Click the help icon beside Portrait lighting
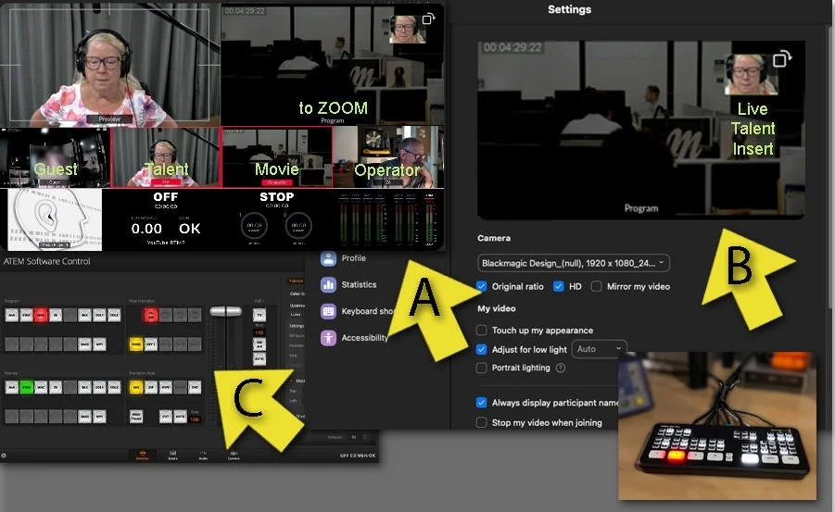Viewport: 835px width, 512px height. tap(560, 368)
